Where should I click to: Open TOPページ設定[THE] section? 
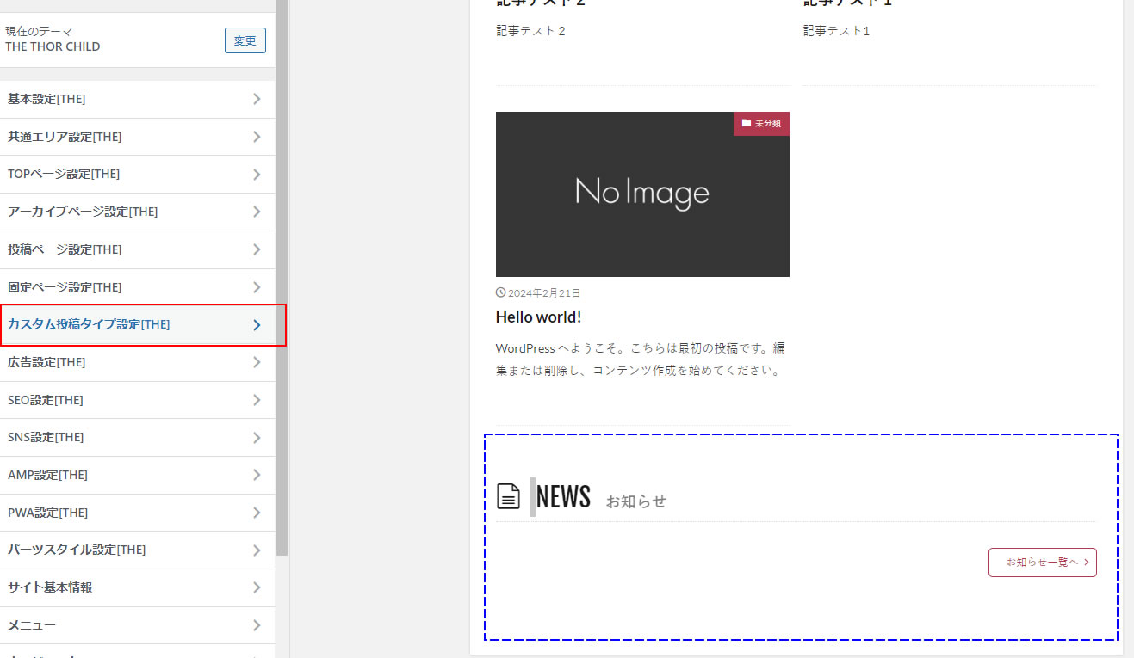138,175
